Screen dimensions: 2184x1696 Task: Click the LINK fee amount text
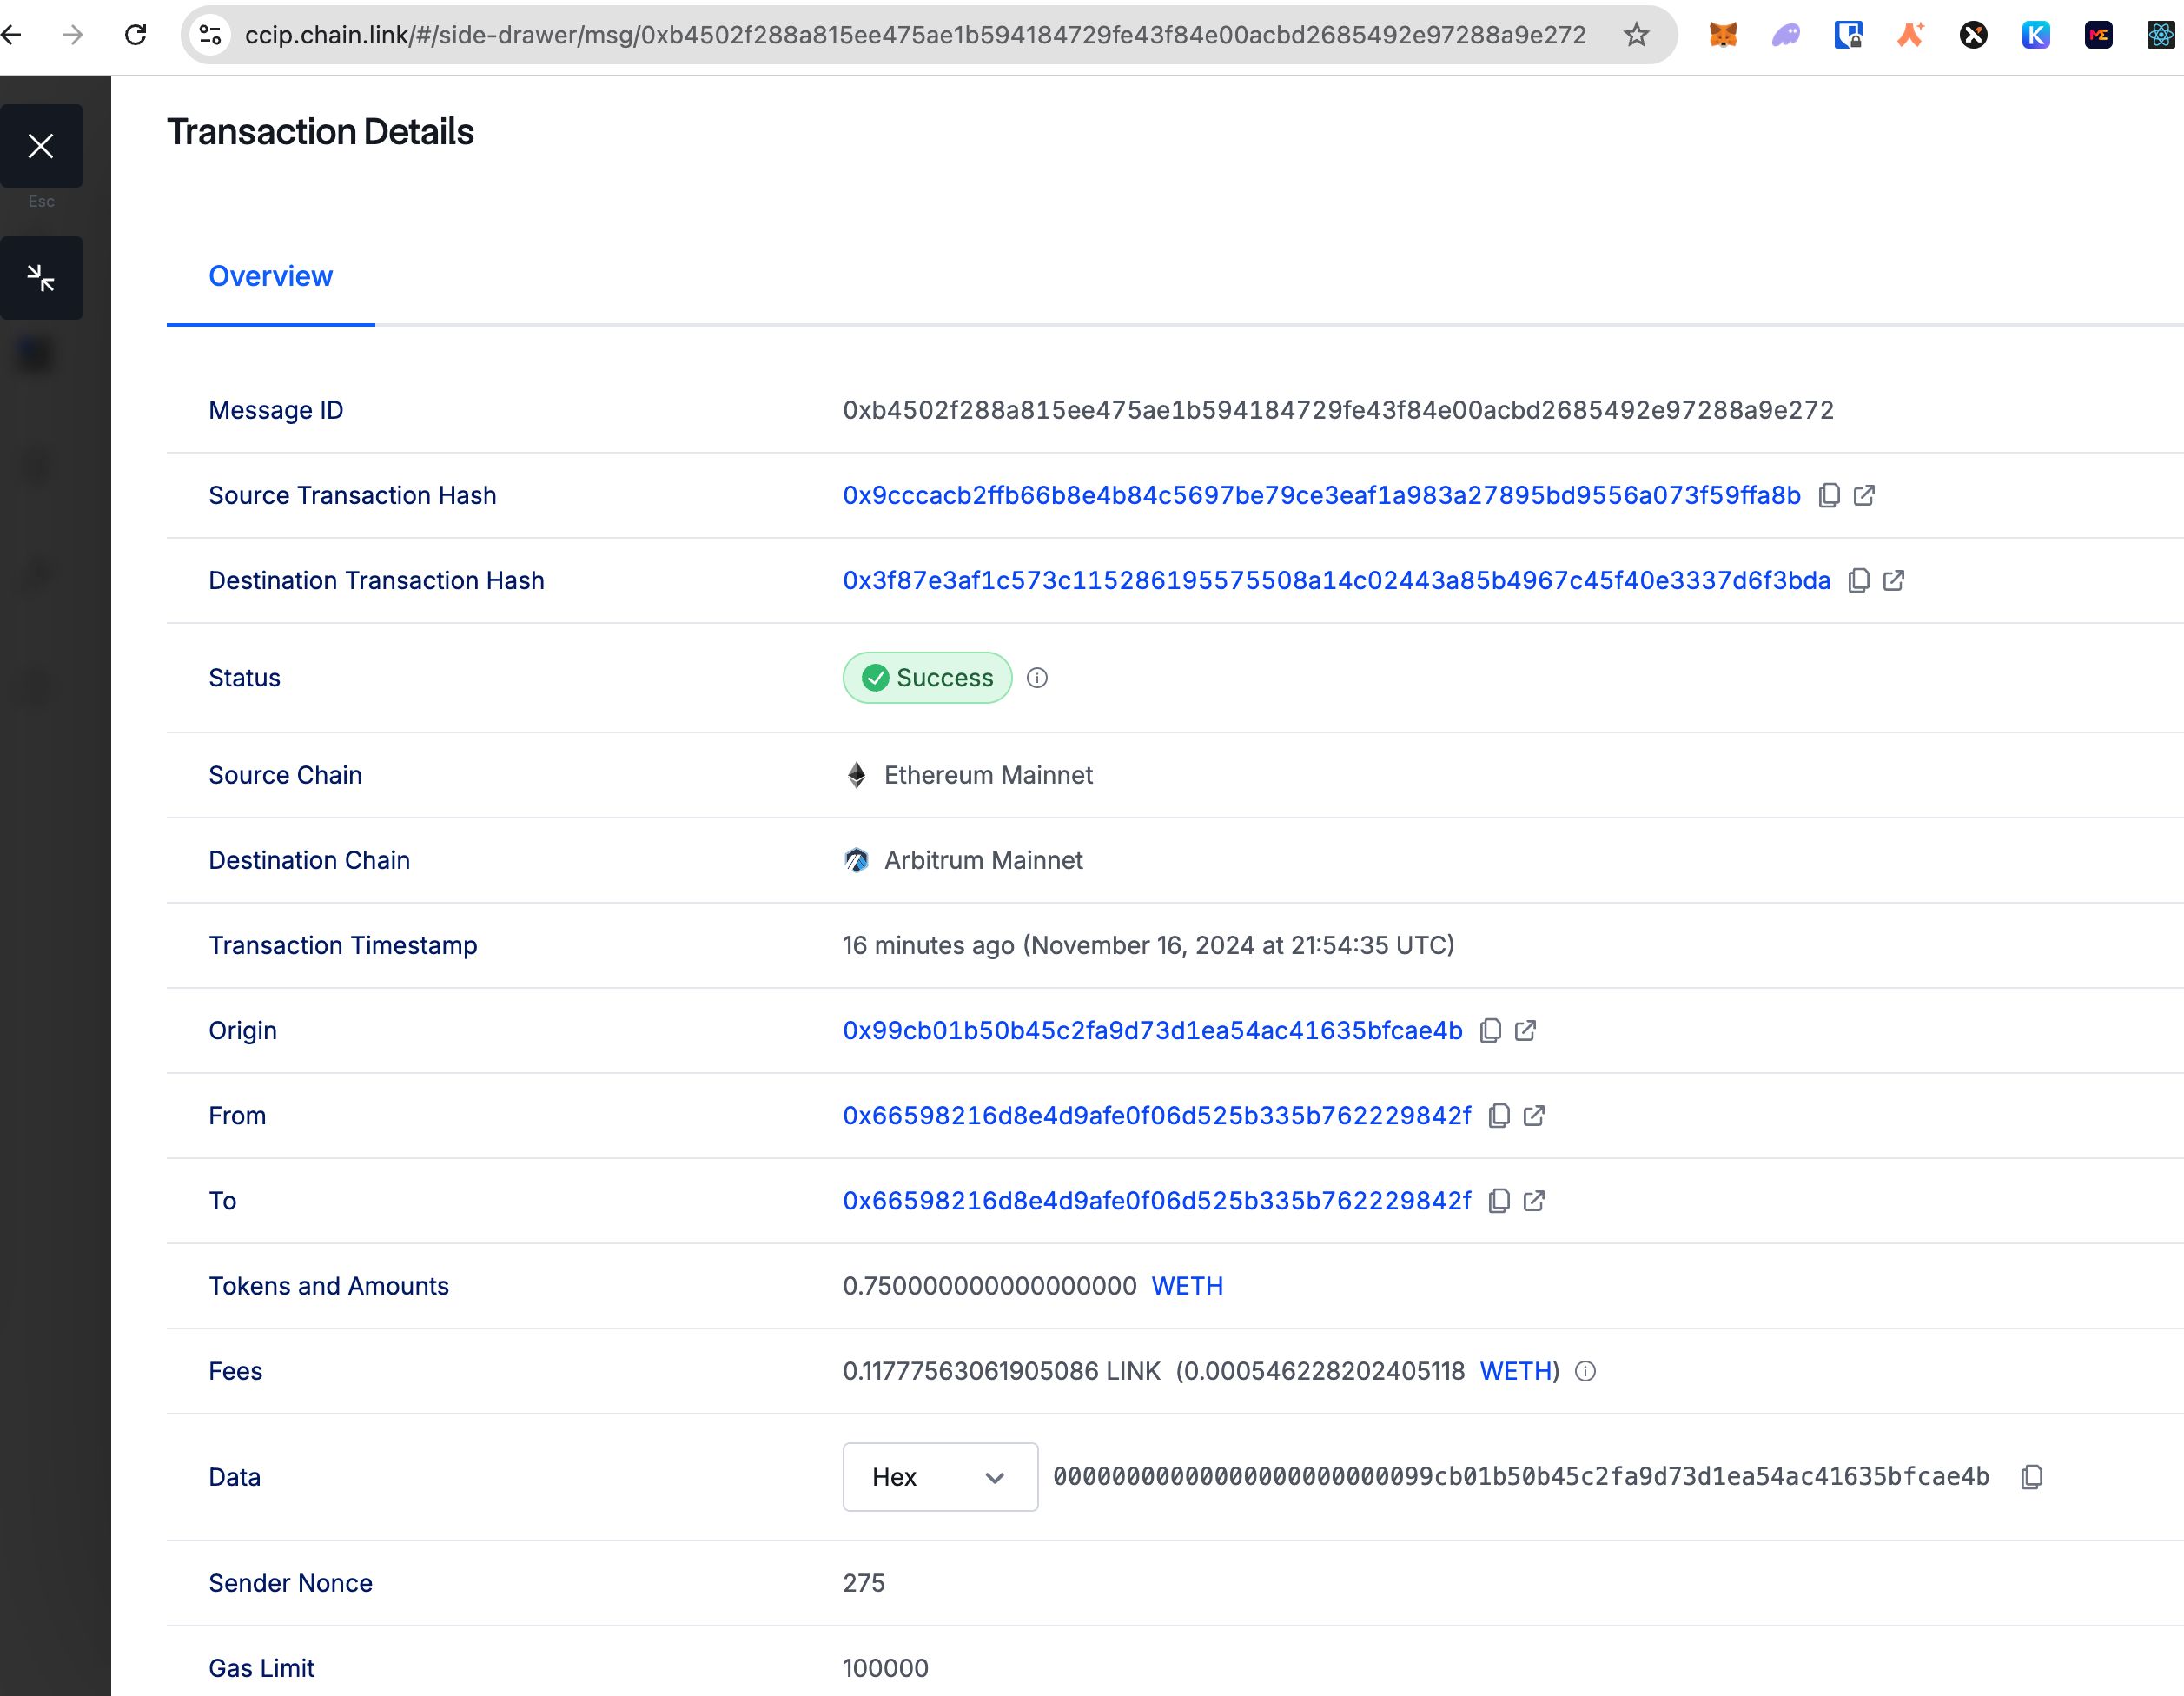pos(1001,1371)
